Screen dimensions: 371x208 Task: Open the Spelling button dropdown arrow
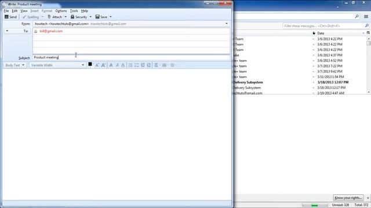[42, 17]
